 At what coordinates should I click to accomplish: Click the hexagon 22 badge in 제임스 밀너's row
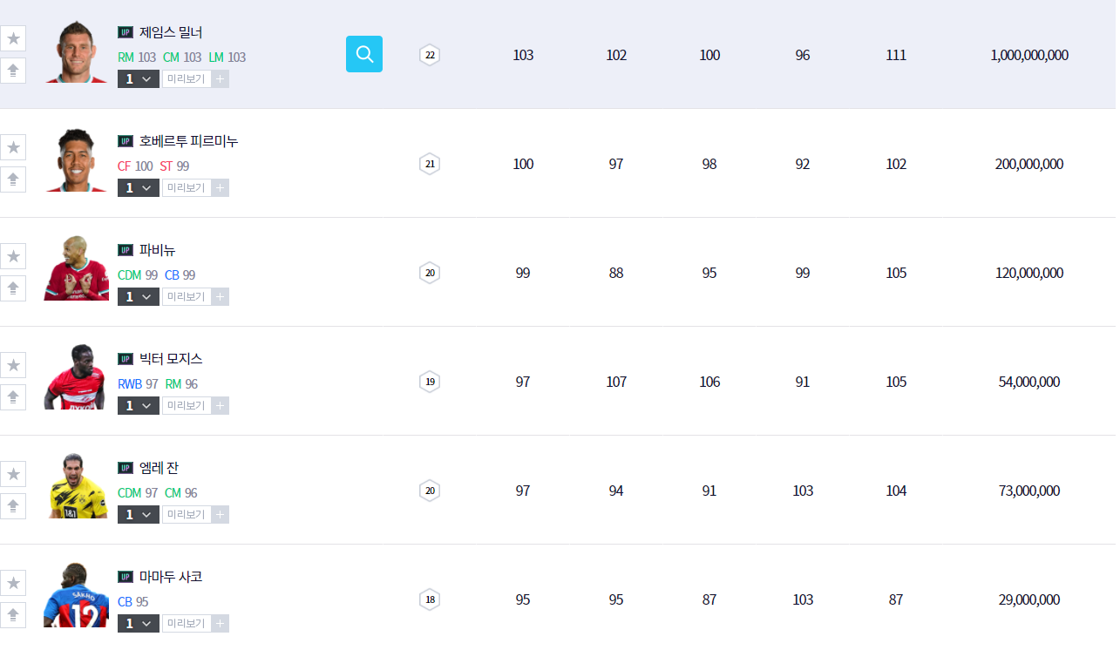(430, 55)
